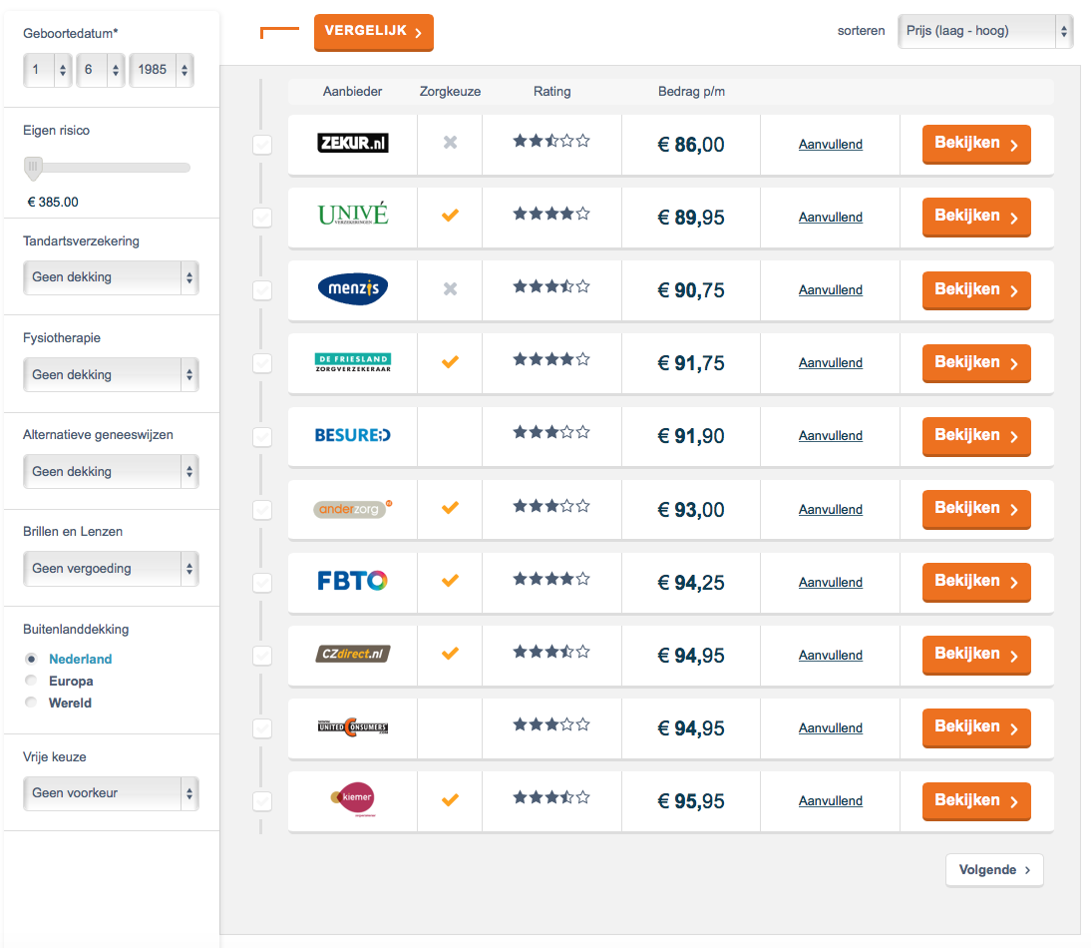The width and height of the screenshot is (1091, 948).
Task: Open Aanvullend link for Menzis
Action: [830, 290]
